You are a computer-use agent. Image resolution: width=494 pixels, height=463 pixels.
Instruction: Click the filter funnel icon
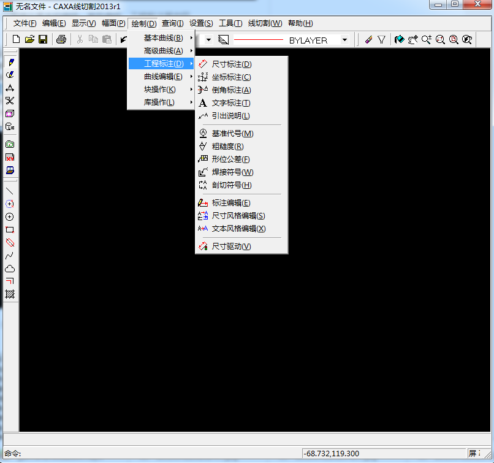tap(381, 40)
